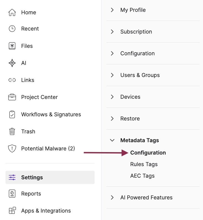This screenshot has width=203, height=220.
Task: Open Project Center briefcase icon
Action: pos(12,97)
